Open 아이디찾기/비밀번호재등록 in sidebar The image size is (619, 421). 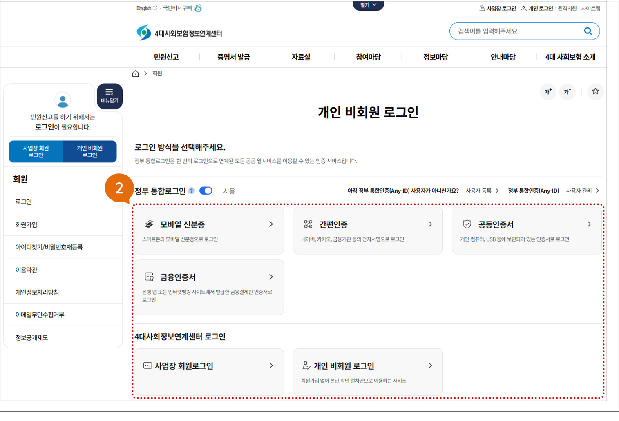[49, 247]
